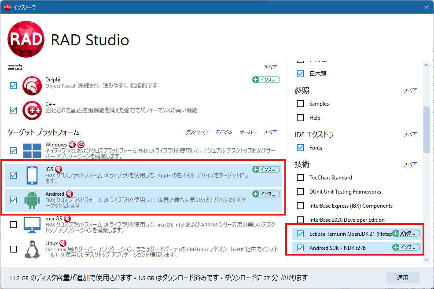This screenshot has width=434, height=289.
Task: Select すべて link in target platforms section
Action: click(270, 132)
